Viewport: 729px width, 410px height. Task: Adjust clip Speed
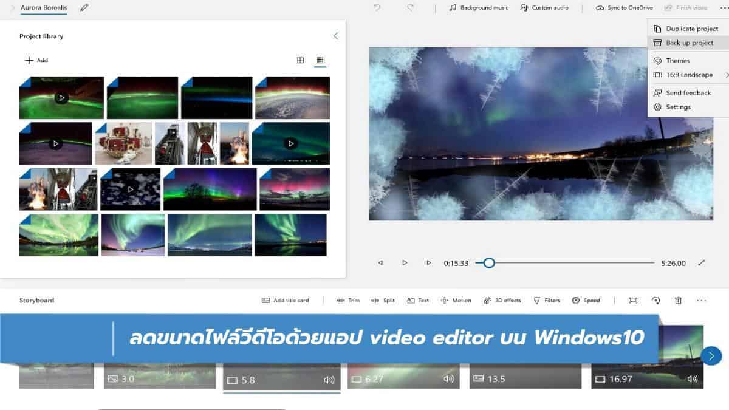pyautogui.click(x=586, y=300)
